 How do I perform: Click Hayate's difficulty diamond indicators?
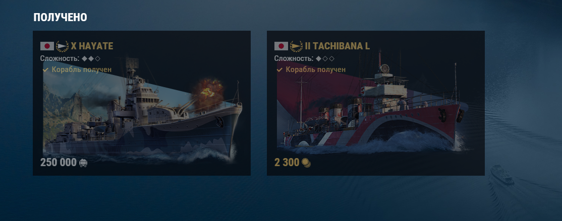tap(91, 58)
